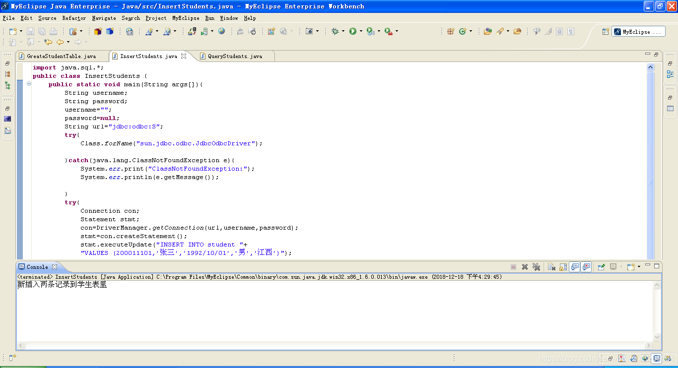Image resolution: width=678 pixels, height=368 pixels.
Task: Open dropdown arrow next to New icon
Action: click(x=21, y=31)
